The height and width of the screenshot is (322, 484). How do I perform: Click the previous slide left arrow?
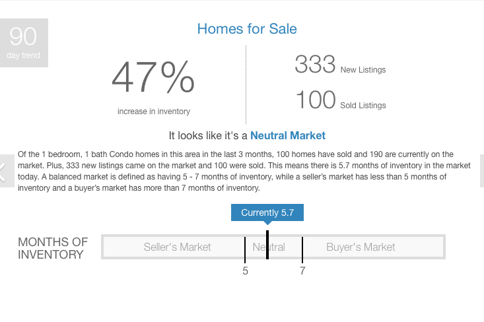(7, 171)
